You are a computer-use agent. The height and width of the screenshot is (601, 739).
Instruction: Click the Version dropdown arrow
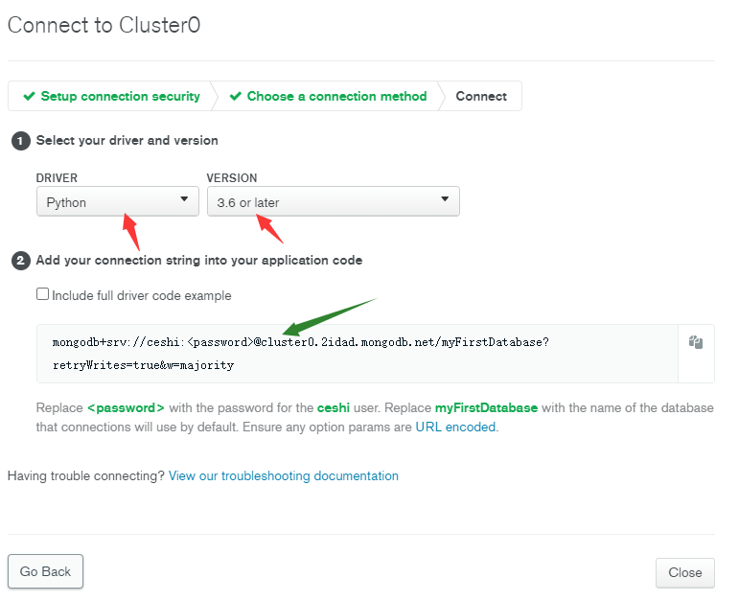coord(445,199)
